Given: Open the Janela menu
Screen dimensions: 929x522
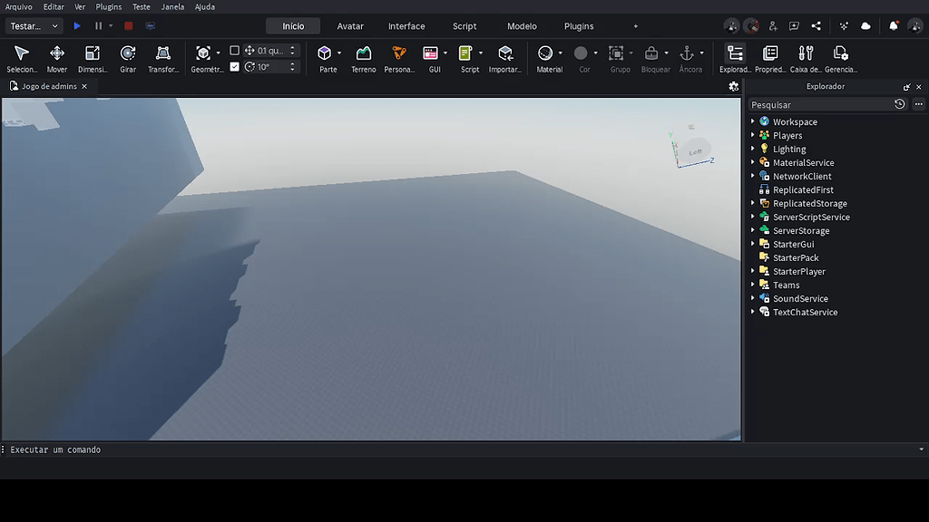Looking at the screenshot, I should pos(172,6).
